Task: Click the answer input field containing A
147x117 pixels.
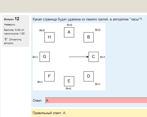Action: click(x=96, y=100)
